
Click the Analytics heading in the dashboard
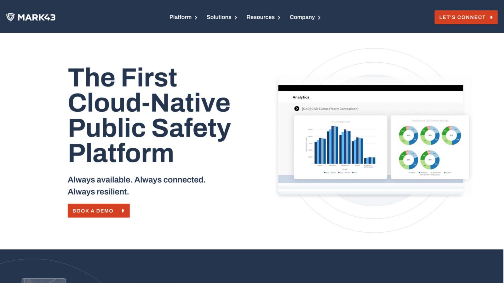click(301, 97)
